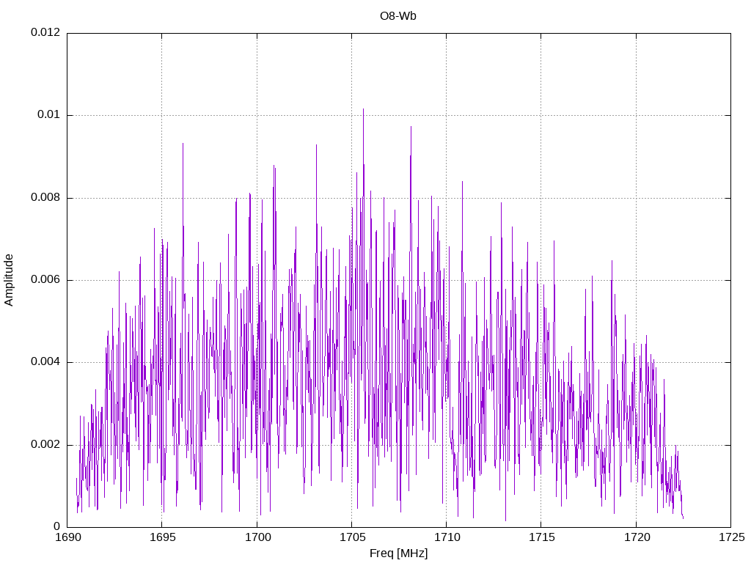
Task: Click the x-axis tick label 1710
Action: (447, 537)
